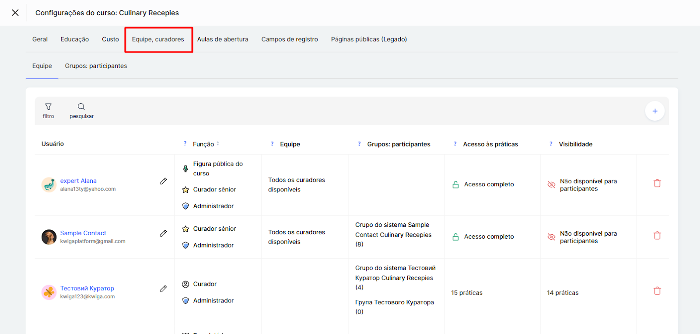Click lock icon for Sample Contact access
Image resolution: width=700 pixels, height=334 pixels.
(x=455, y=237)
